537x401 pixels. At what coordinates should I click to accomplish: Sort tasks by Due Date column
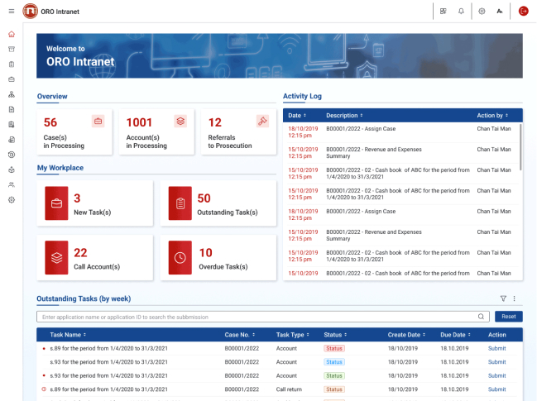tap(456, 335)
